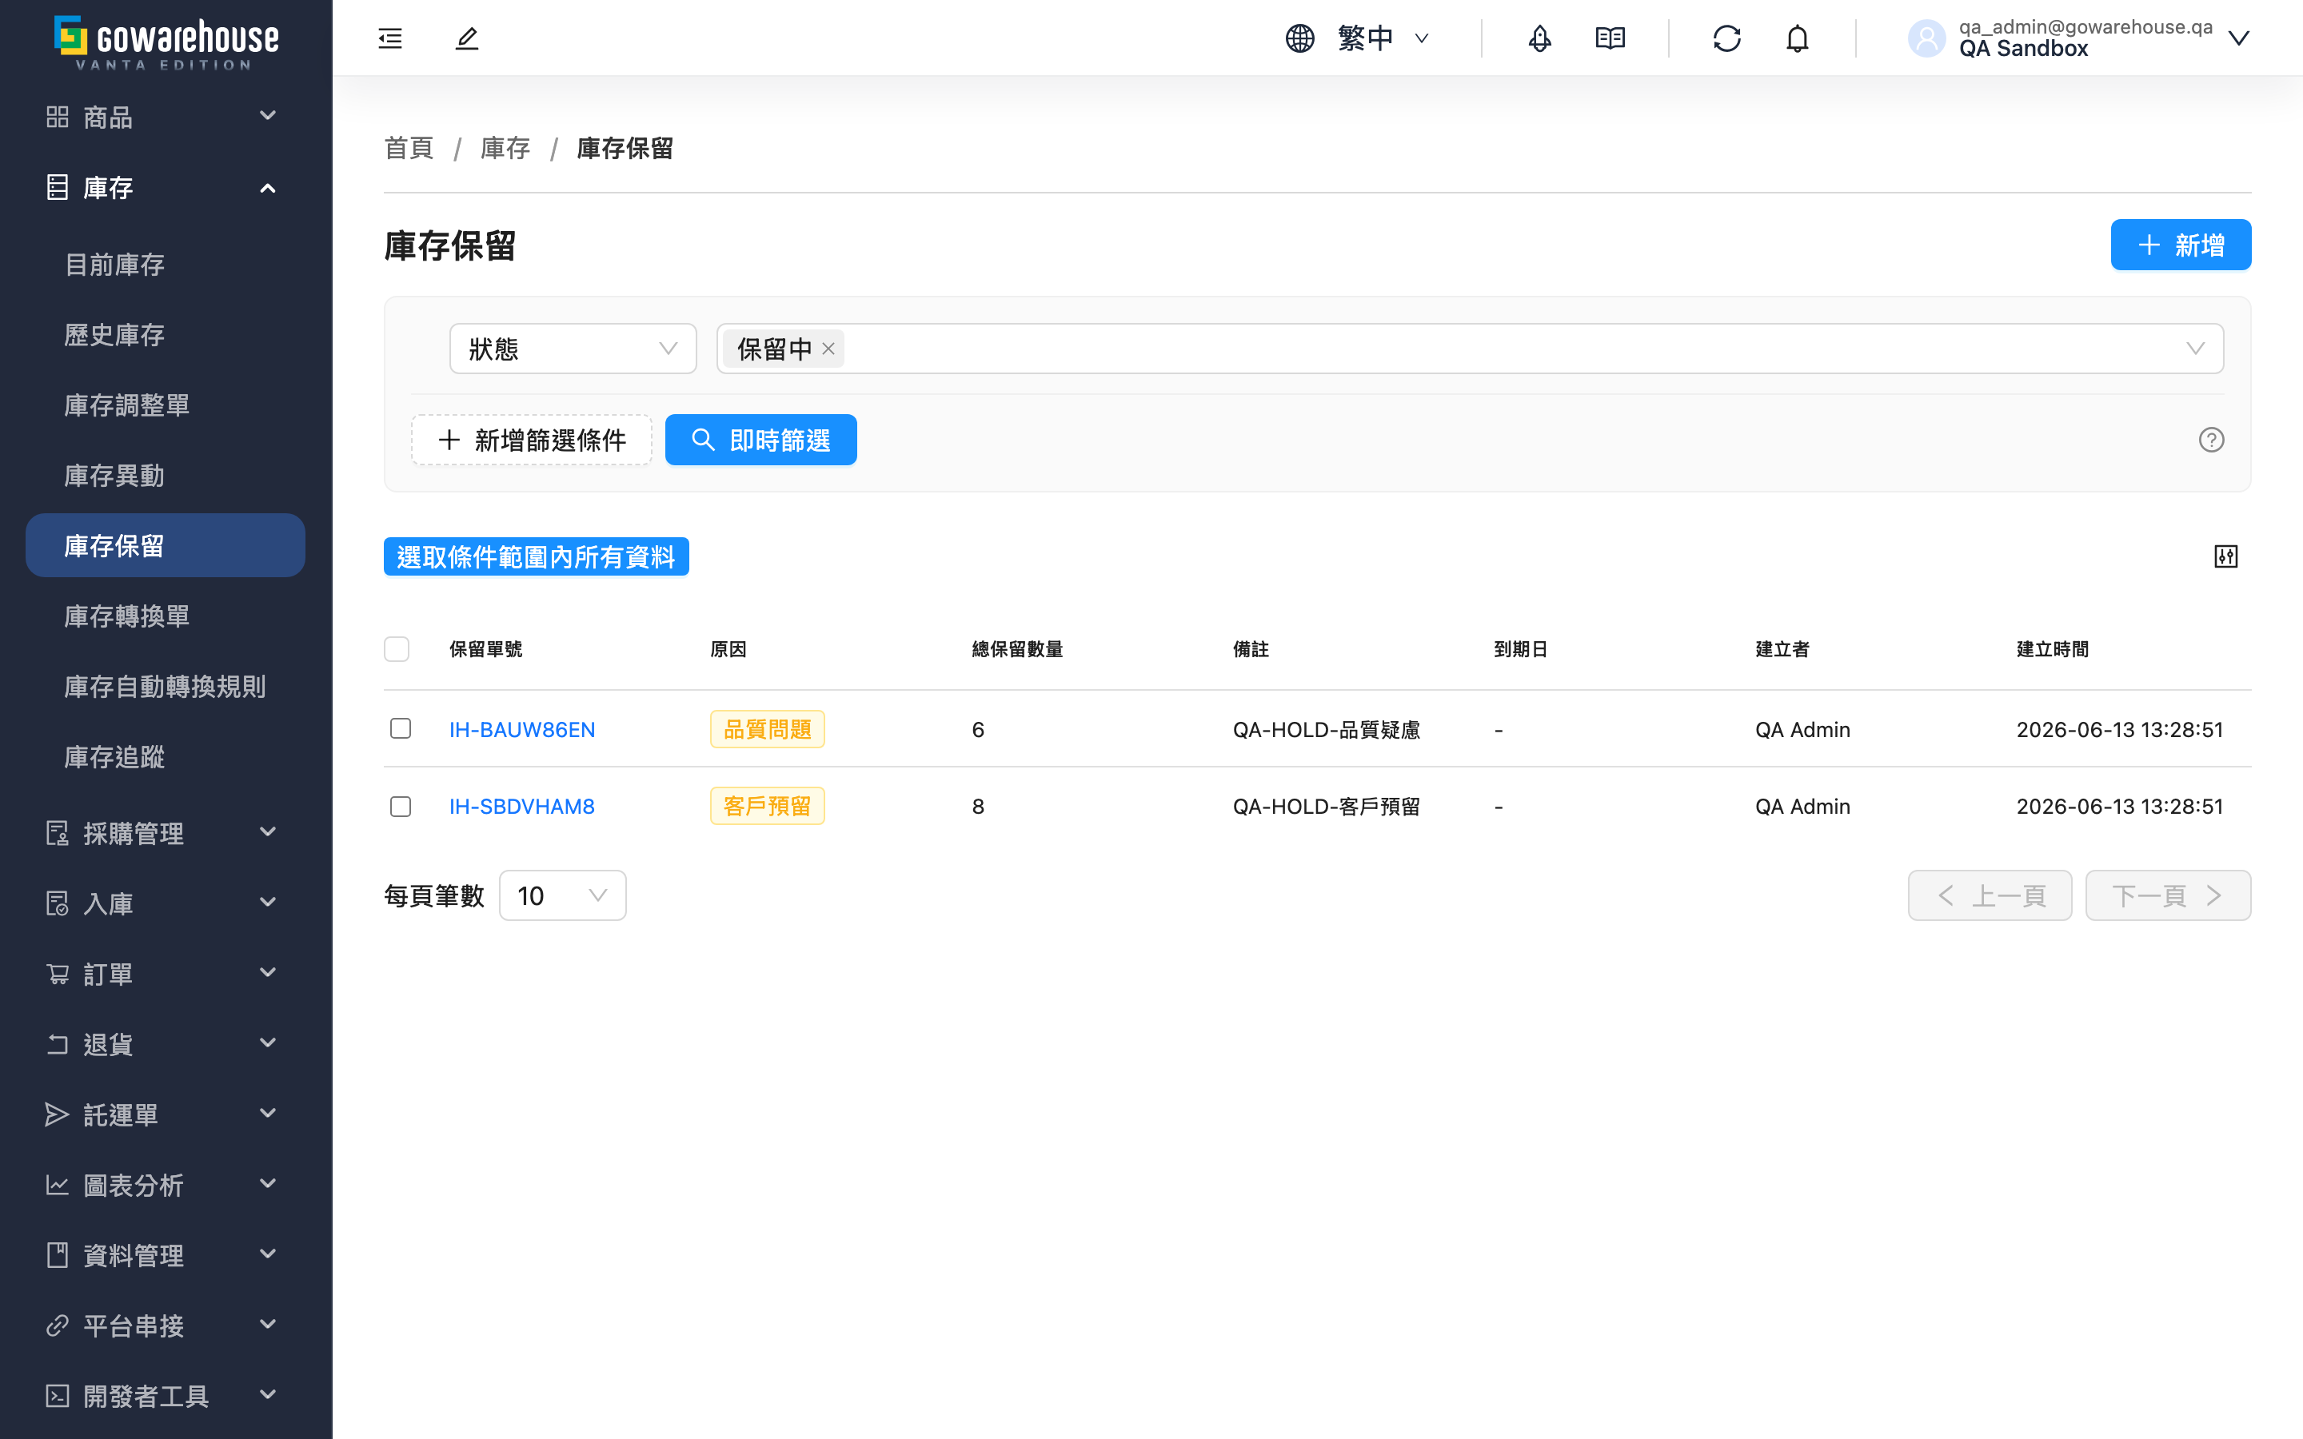Image resolution: width=2303 pixels, height=1439 pixels.
Task: Expand the 商品 menu chevron
Action: pyautogui.click(x=269, y=116)
